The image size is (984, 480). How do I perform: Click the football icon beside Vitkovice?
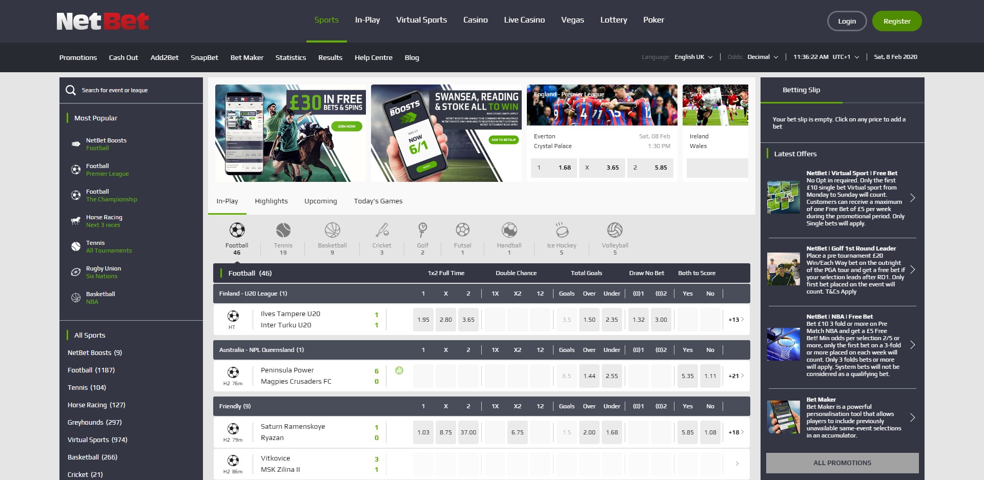233,461
